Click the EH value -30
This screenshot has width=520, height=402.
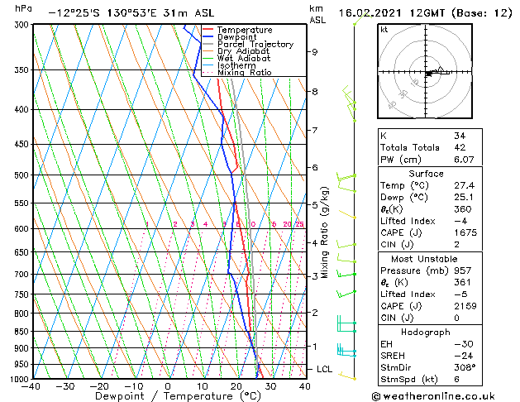pyautogui.click(x=463, y=344)
